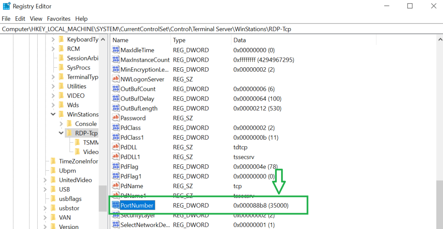443x229 pixels.
Task: Expand the Utilities tree node
Action: (x=53, y=87)
